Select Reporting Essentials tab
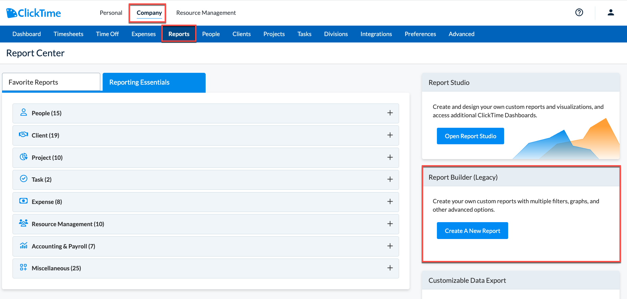This screenshot has width=627, height=299. pyautogui.click(x=154, y=82)
